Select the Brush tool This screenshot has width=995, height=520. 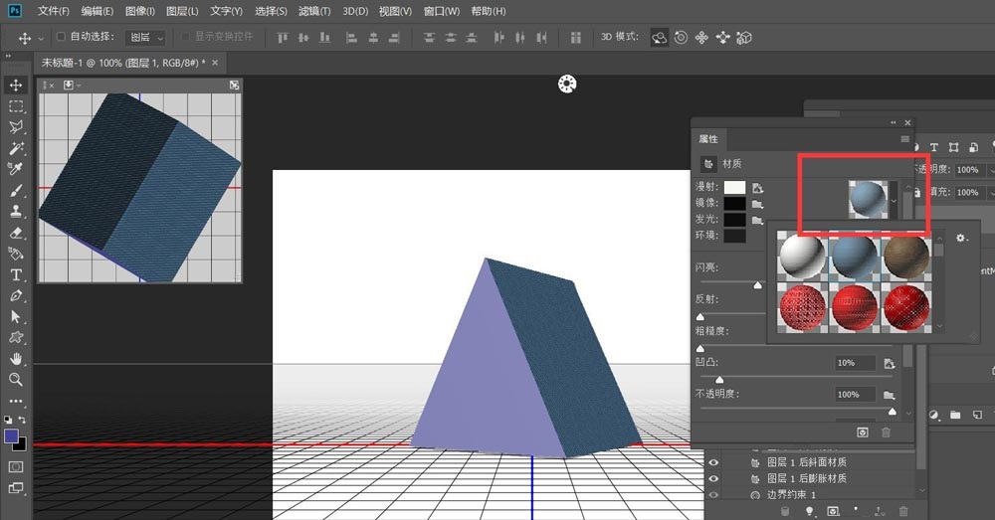(16, 190)
